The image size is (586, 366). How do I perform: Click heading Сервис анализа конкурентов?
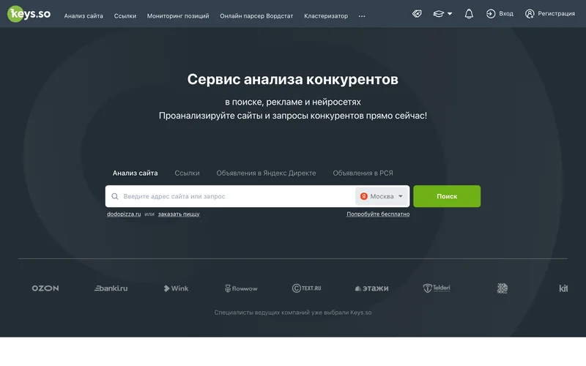tap(292, 79)
